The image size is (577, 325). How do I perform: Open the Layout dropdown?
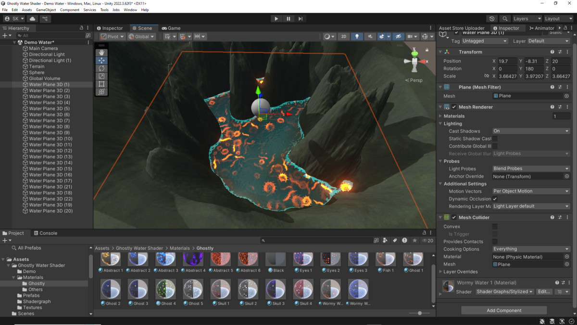(559, 19)
